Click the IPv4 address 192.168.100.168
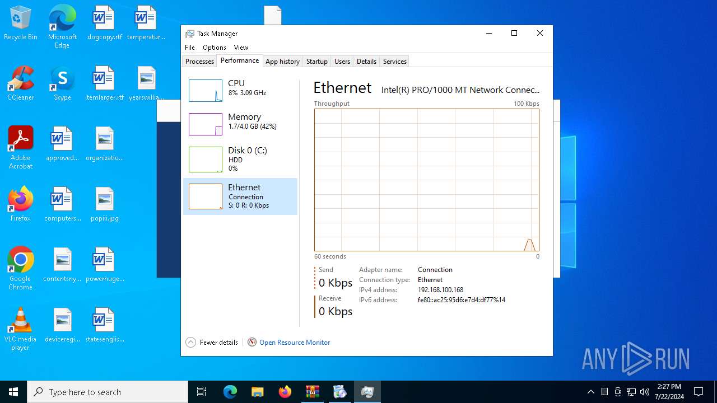 [440, 290]
